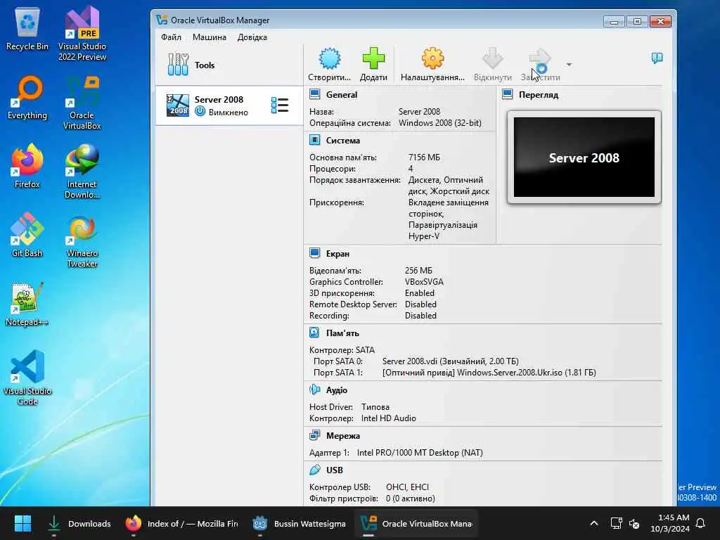Viewport: 720px width, 540px height.
Task: Open Oracle VirtualBox desktop shortcut
Action: click(82, 103)
